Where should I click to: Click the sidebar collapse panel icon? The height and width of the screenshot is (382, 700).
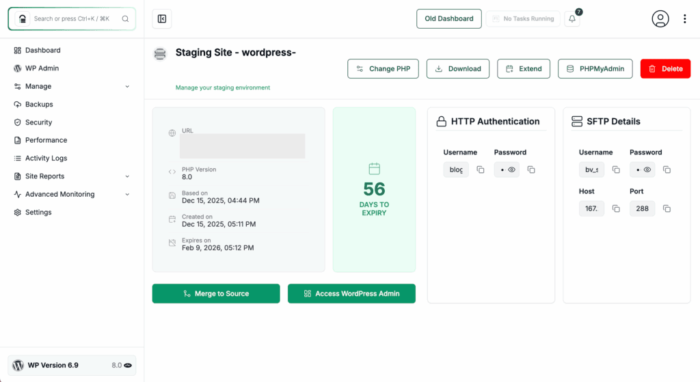coord(161,18)
